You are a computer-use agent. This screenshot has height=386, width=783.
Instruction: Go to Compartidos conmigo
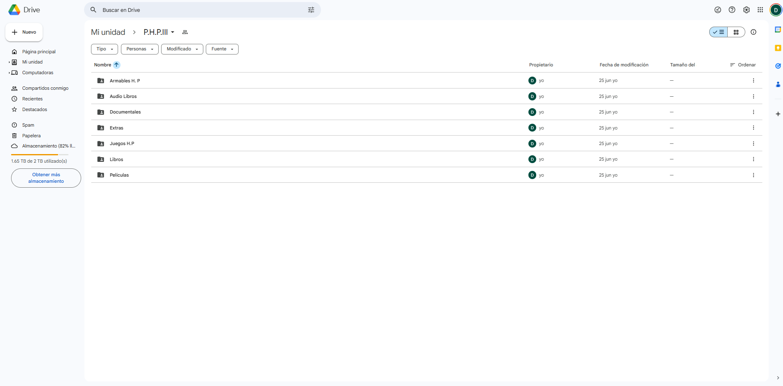[45, 88]
